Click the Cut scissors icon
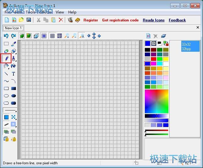 [39, 20]
